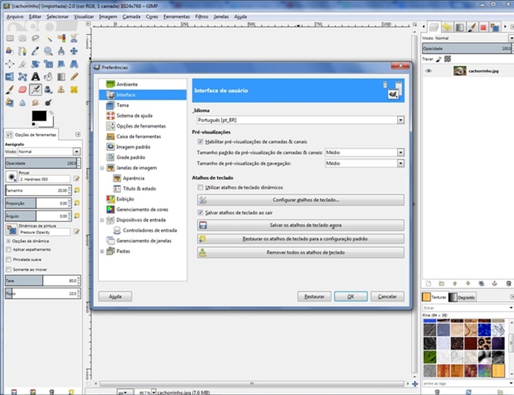Choose the Zoom magnifier tool
Image resolution: width=514 pixels, height=395 pixels.
[x=48, y=51]
